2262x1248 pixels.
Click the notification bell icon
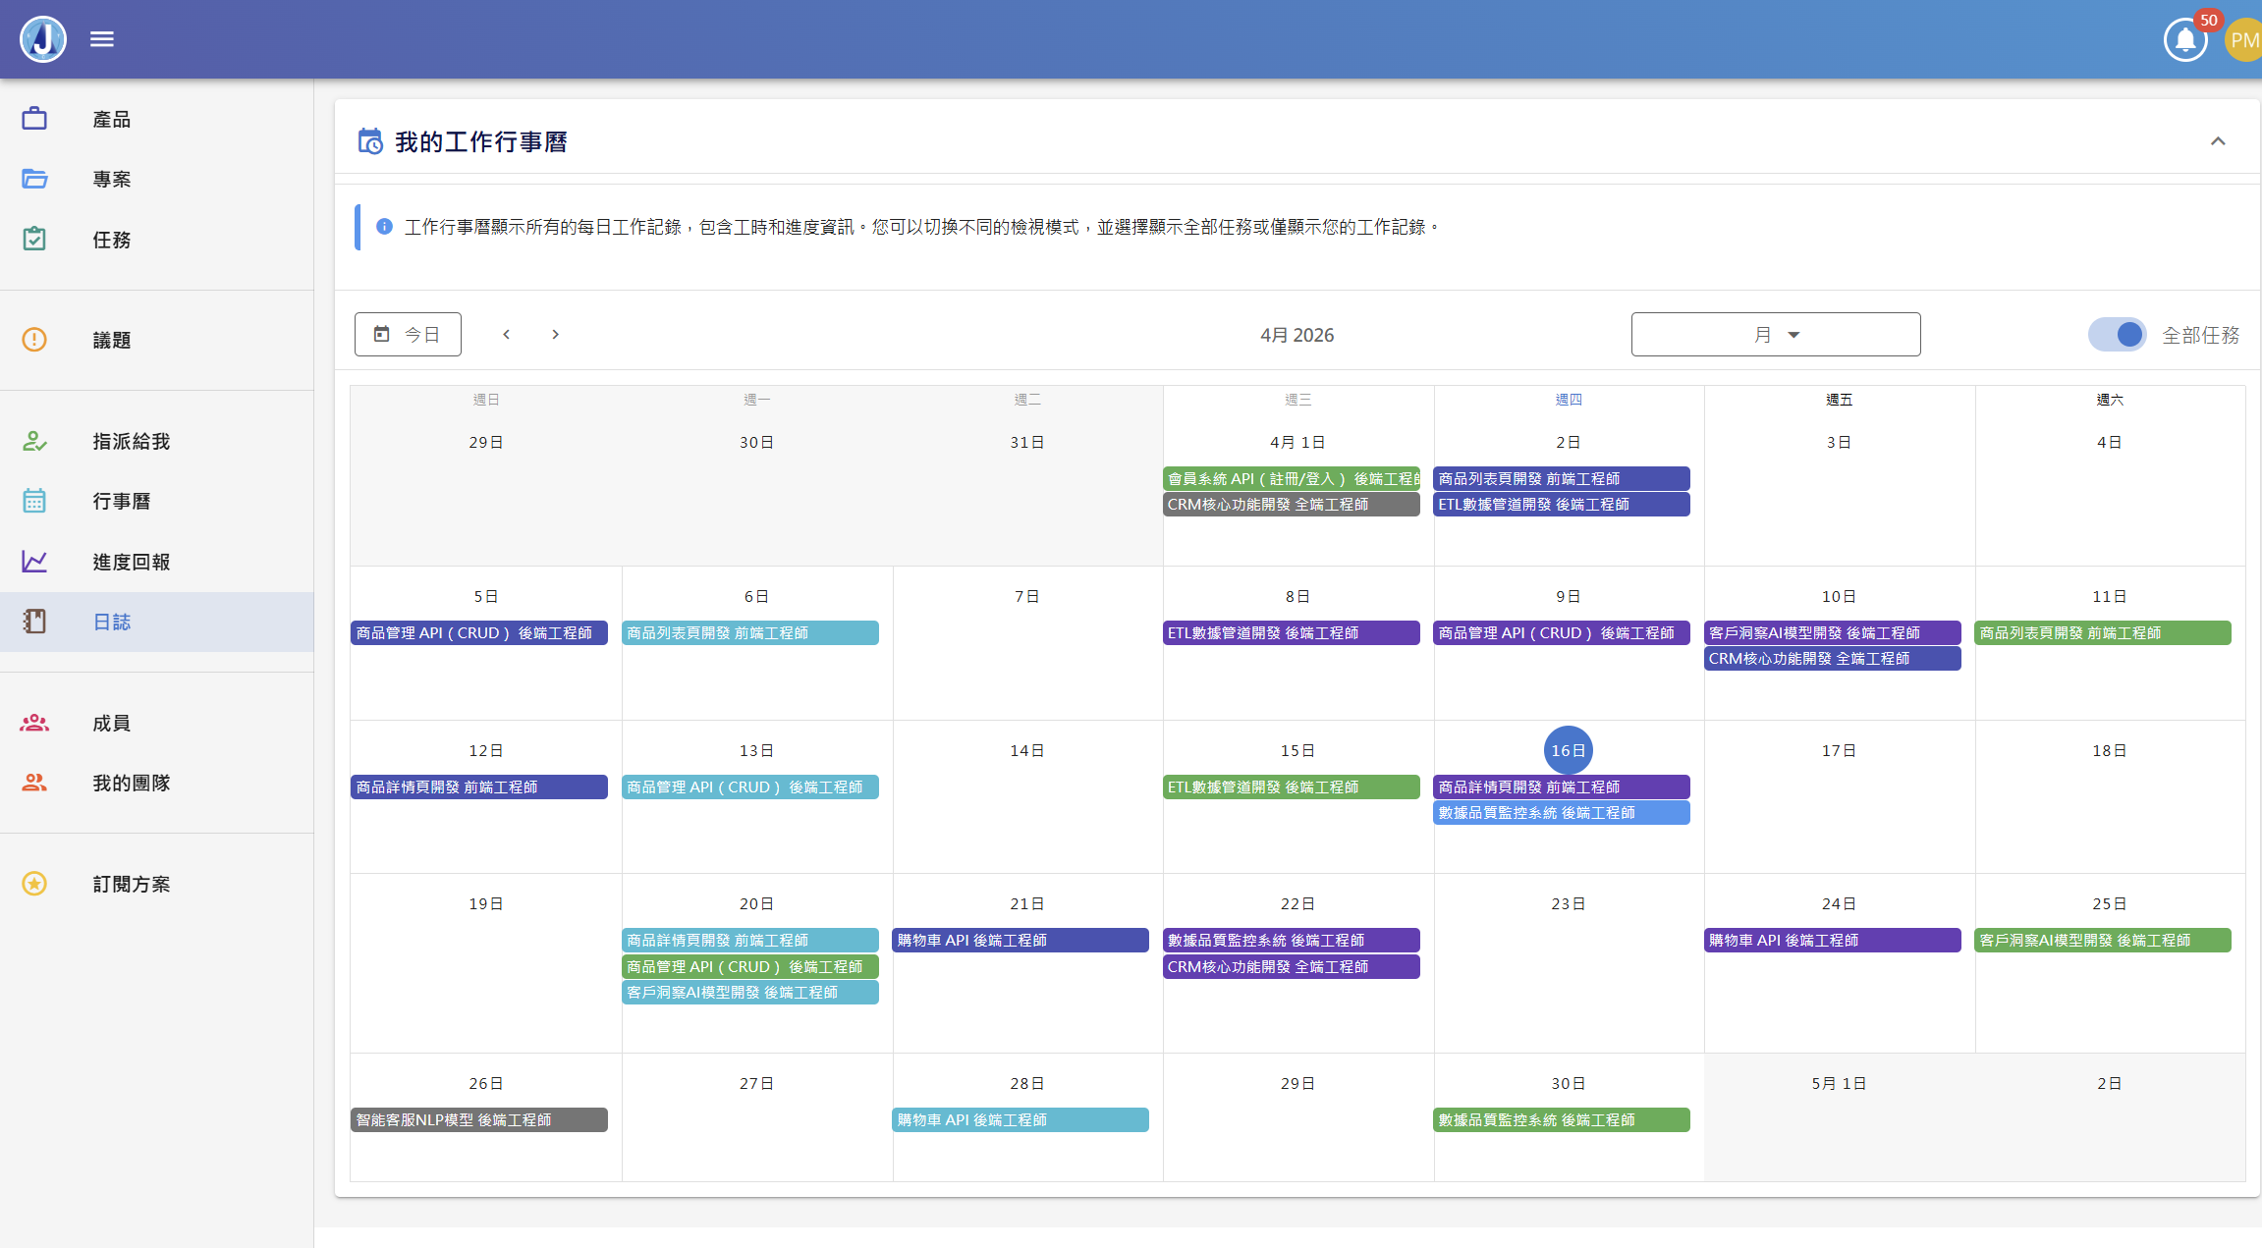(2184, 40)
